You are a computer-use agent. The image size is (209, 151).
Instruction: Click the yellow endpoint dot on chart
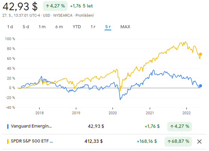click(201, 54)
